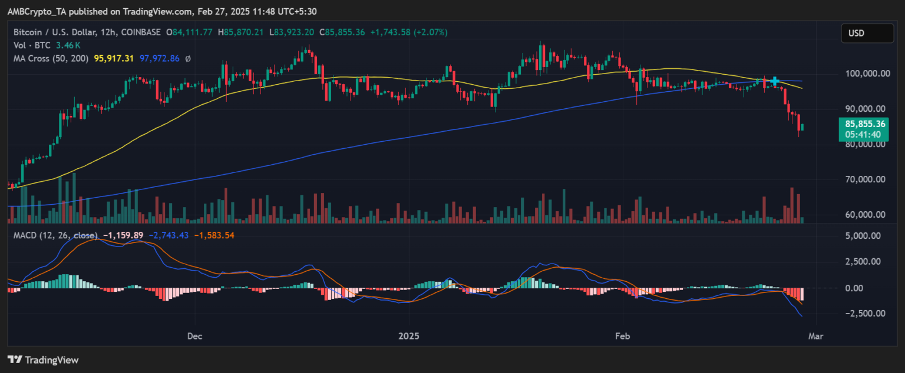Screen dimensions: 905x373
Task: Click the blue MA cross marker on chart
Action: [x=775, y=81]
